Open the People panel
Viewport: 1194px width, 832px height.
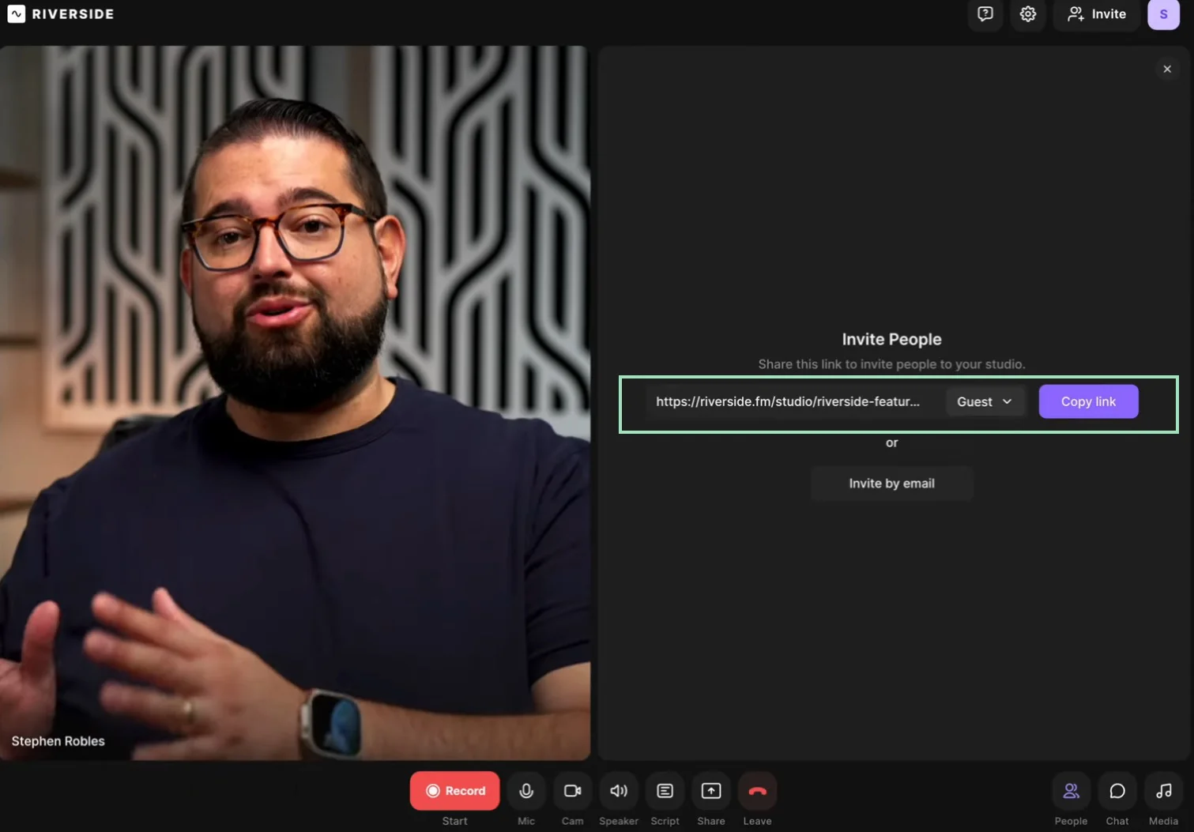[x=1071, y=790]
